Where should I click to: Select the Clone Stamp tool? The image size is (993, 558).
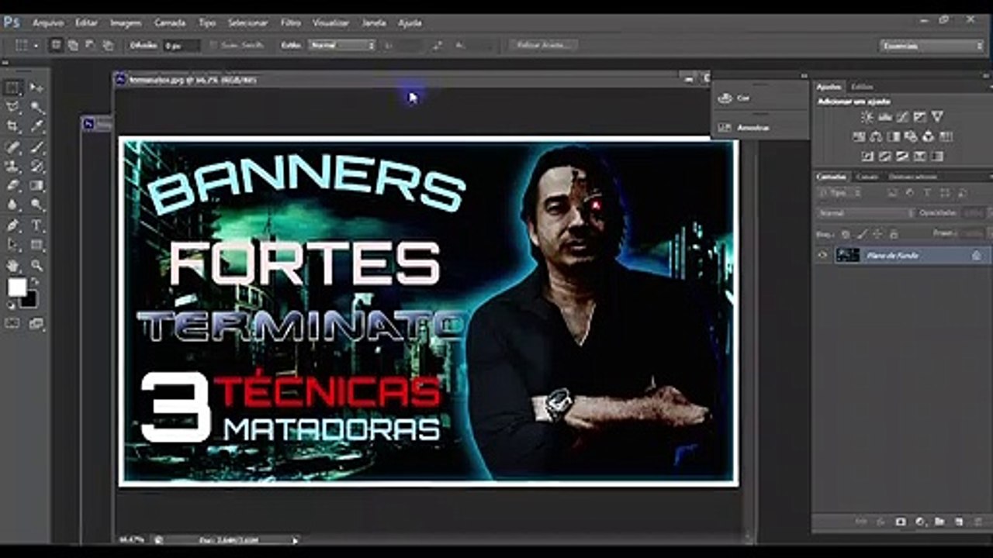click(x=13, y=166)
